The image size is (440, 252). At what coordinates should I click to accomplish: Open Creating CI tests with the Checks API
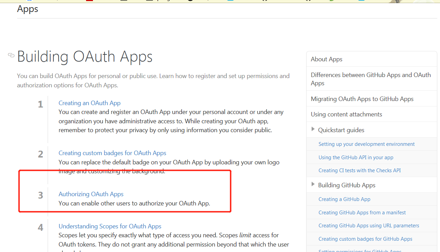[x=360, y=171]
